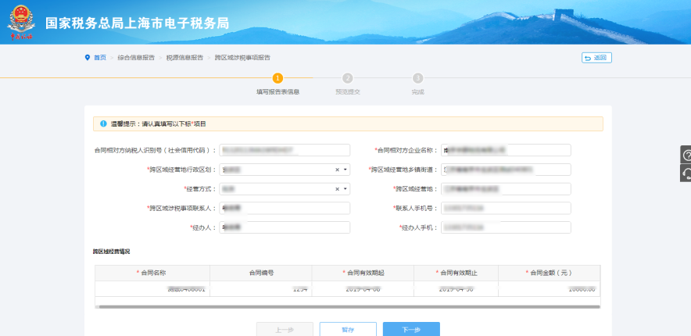This screenshot has width=691, height=336.
Task: Click the 跨区域经营情况 section heading
Action: (x=111, y=252)
